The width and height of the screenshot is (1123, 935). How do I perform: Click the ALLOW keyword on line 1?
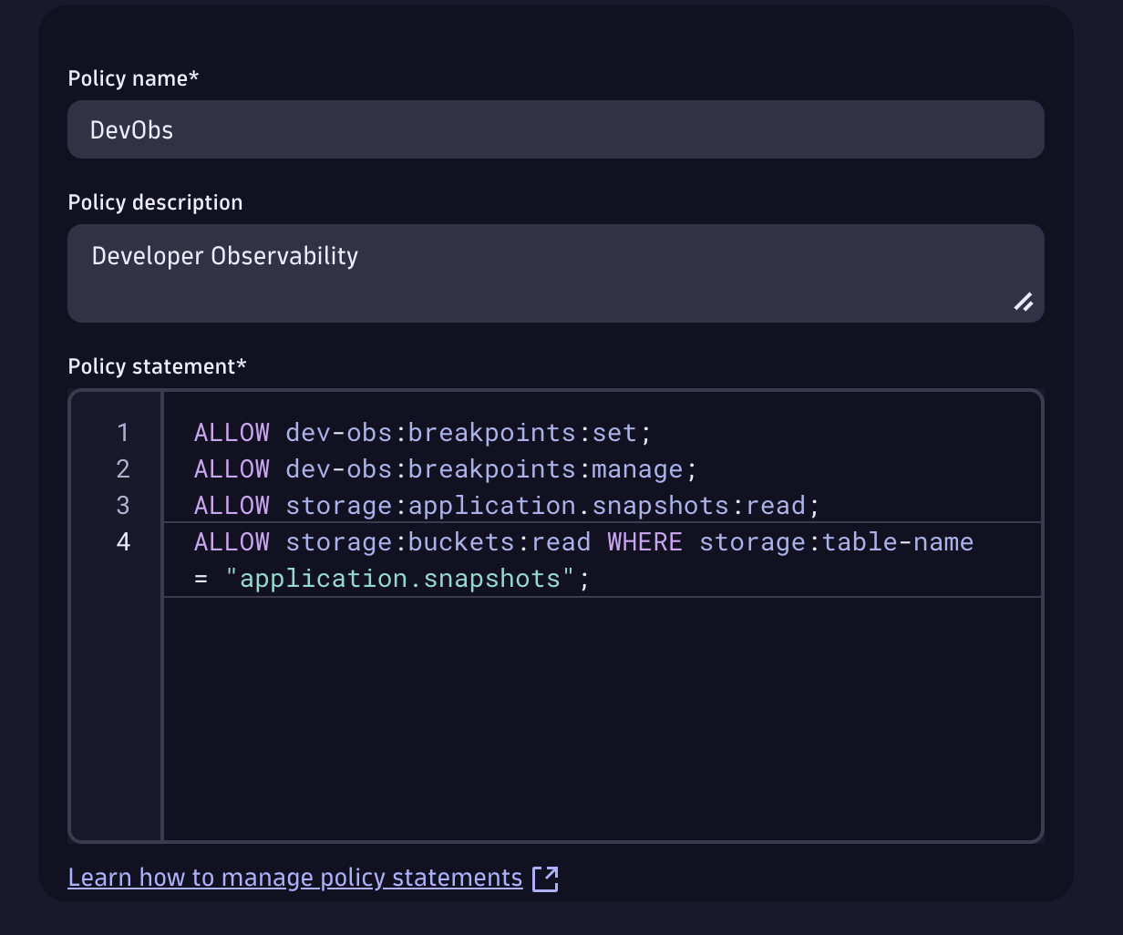point(232,433)
